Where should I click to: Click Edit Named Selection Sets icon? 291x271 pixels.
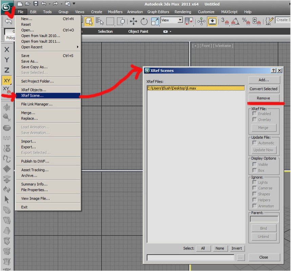(x=269, y=21)
